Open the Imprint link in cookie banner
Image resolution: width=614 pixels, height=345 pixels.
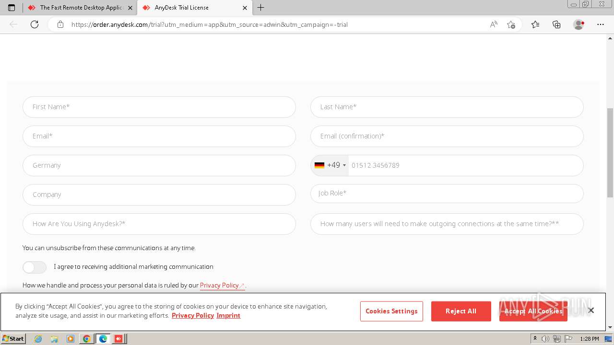tap(228, 315)
